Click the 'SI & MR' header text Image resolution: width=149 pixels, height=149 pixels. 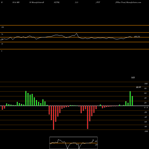(16, 2)
